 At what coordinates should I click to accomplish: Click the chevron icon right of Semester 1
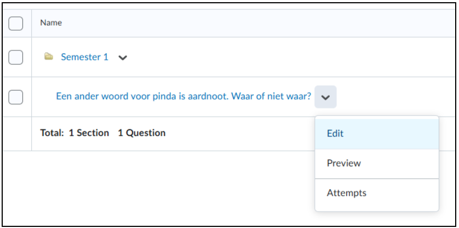pos(122,58)
